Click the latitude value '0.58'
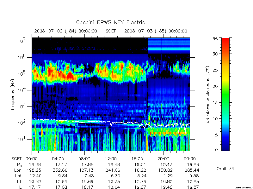This screenshot has height=189, width=253. click(194, 176)
